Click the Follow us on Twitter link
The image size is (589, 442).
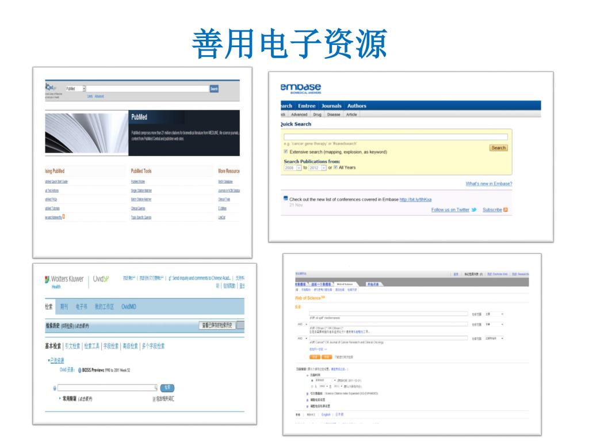pyautogui.click(x=450, y=209)
